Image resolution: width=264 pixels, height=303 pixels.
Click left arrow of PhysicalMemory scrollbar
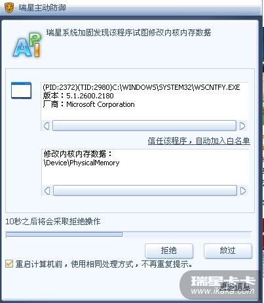pyautogui.click(x=47, y=191)
